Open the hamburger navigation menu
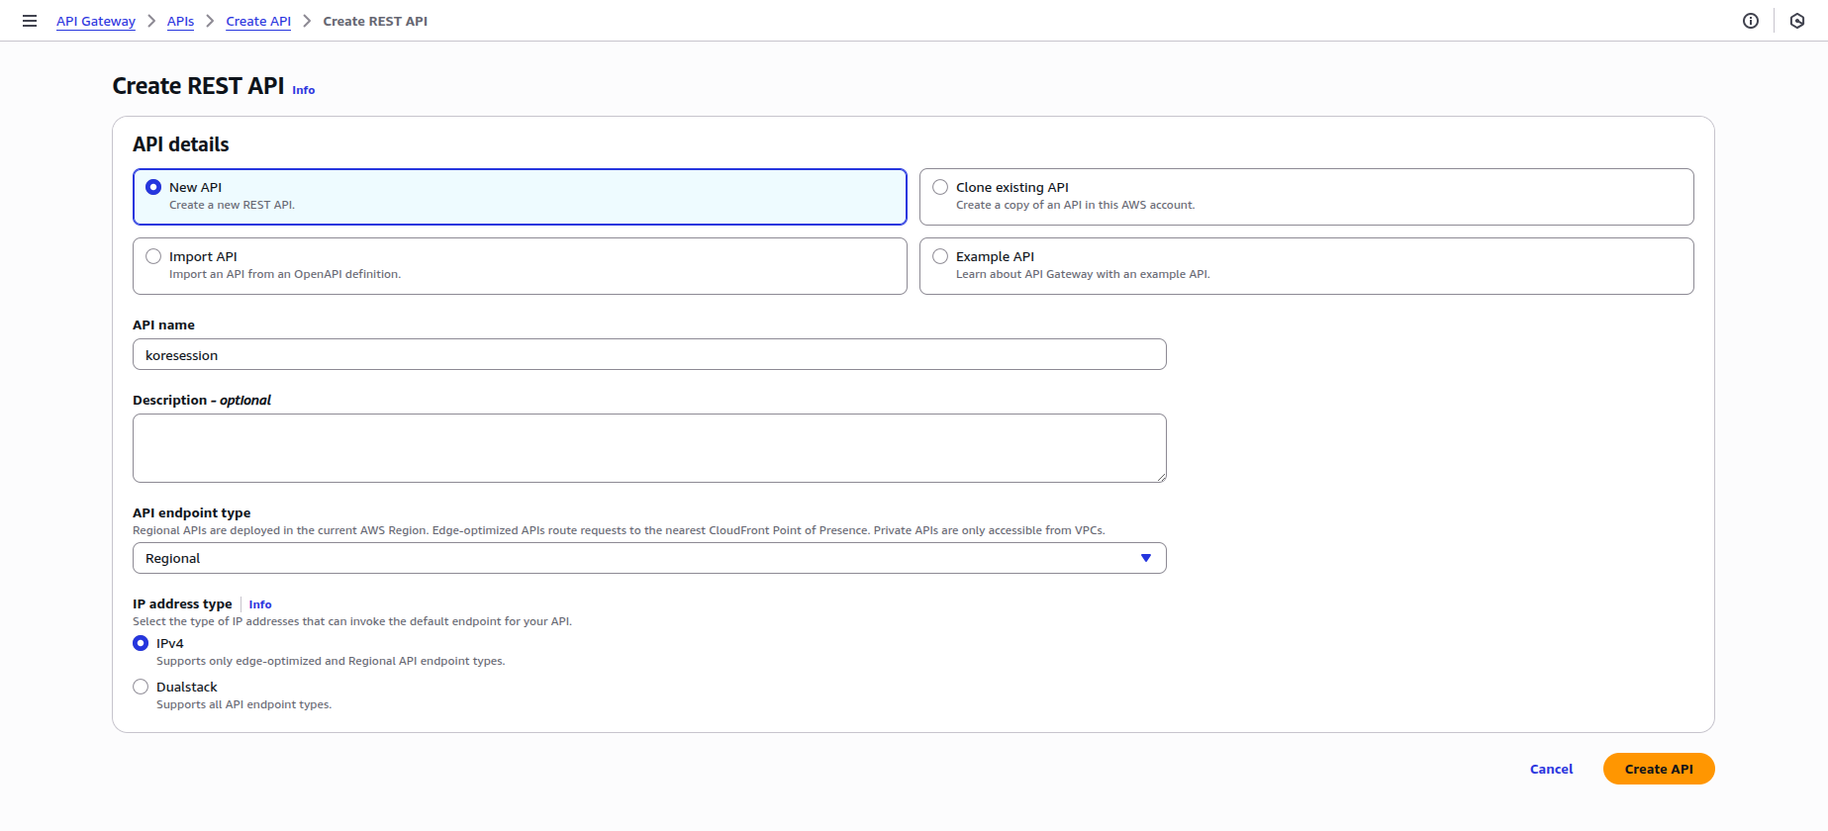1828x831 pixels. [30, 21]
